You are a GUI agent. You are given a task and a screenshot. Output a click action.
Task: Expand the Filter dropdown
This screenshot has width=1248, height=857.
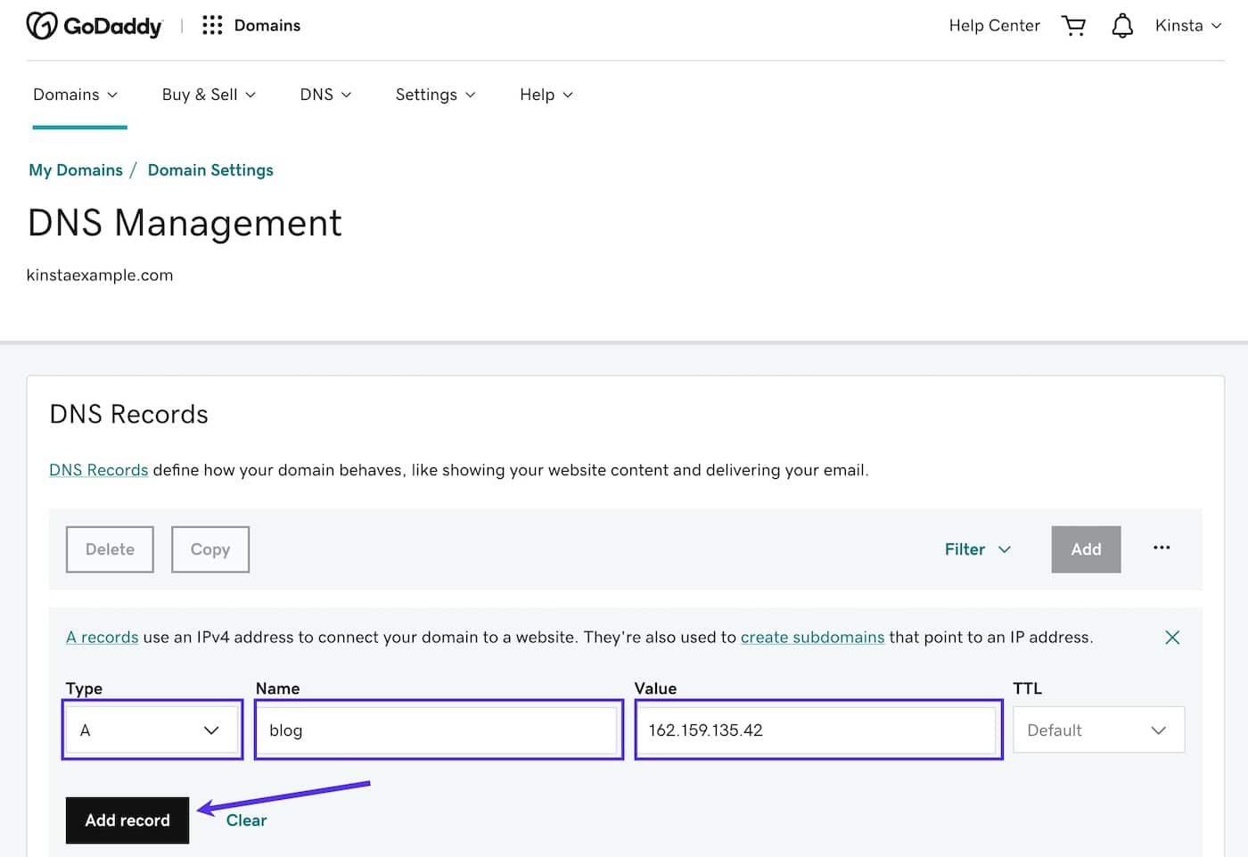(977, 549)
